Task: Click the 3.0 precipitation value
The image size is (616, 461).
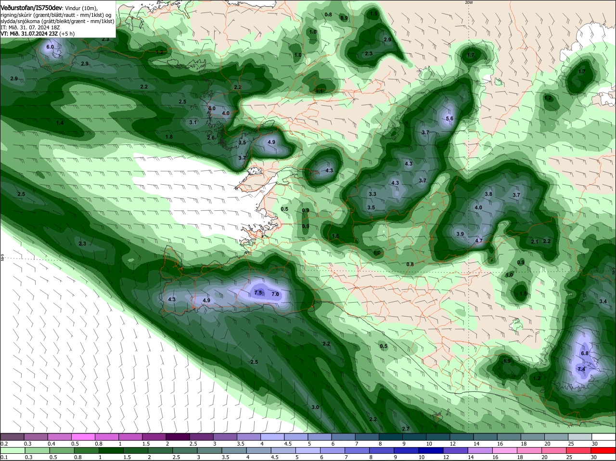Action: click(315, 407)
